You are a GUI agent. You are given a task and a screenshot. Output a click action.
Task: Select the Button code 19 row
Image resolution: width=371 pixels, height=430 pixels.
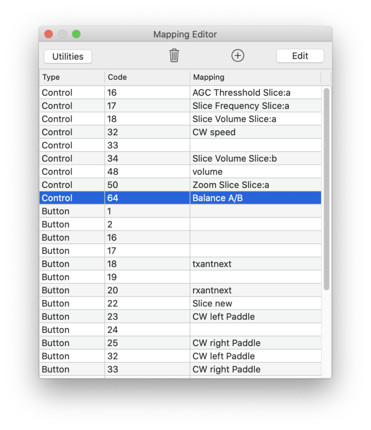pos(180,277)
